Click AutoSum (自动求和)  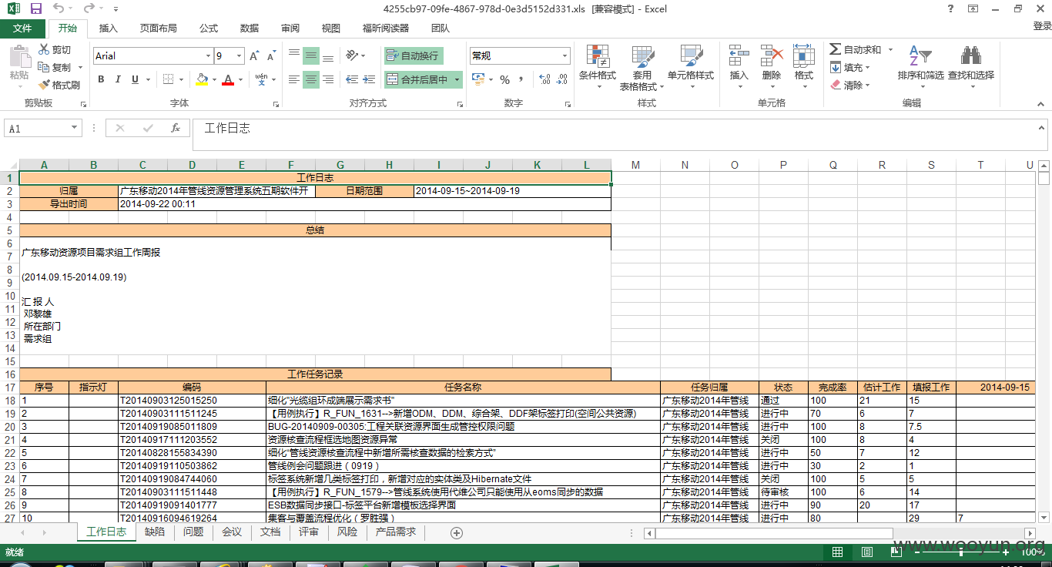[x=855, y=50]
